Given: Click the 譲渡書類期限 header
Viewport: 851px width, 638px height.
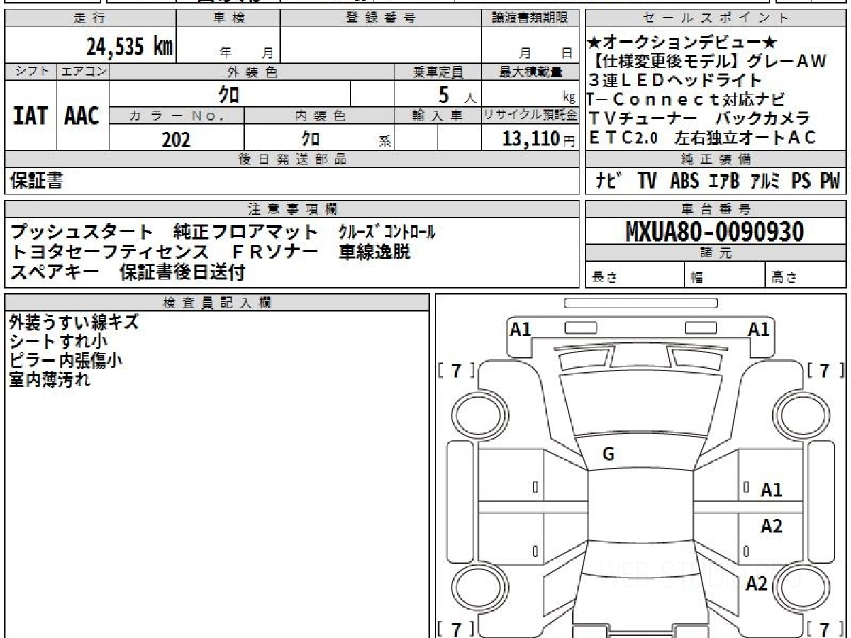Looking at the screenshot, I should (x=530, y=18).
